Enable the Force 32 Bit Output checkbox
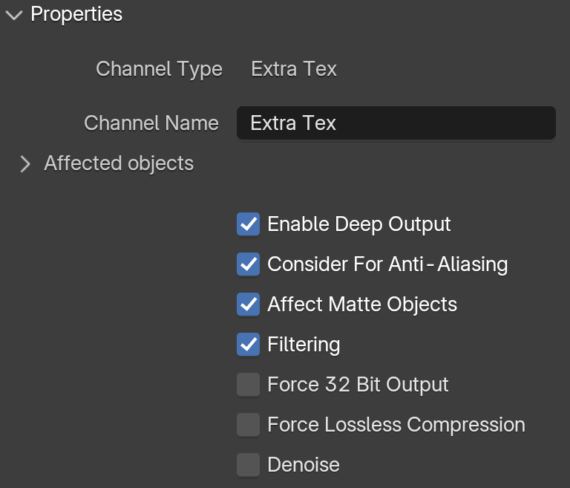Screen dimensions: 570x488 coord(249,384)
